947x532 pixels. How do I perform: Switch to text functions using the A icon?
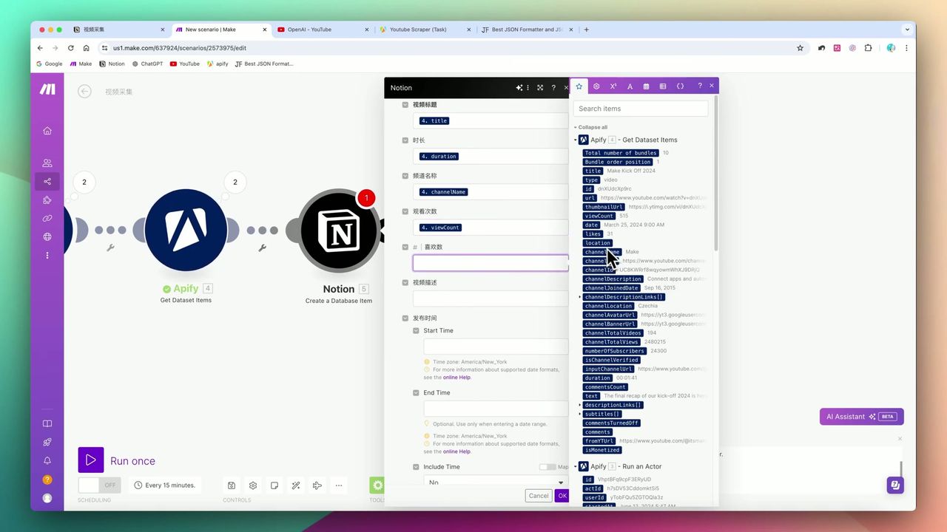tap(630, 86)
